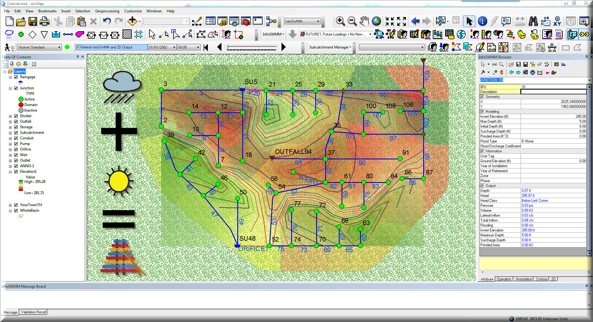The image size is (593, 322).
Task: Click the Add Data icon
Action: click(132, 21)
